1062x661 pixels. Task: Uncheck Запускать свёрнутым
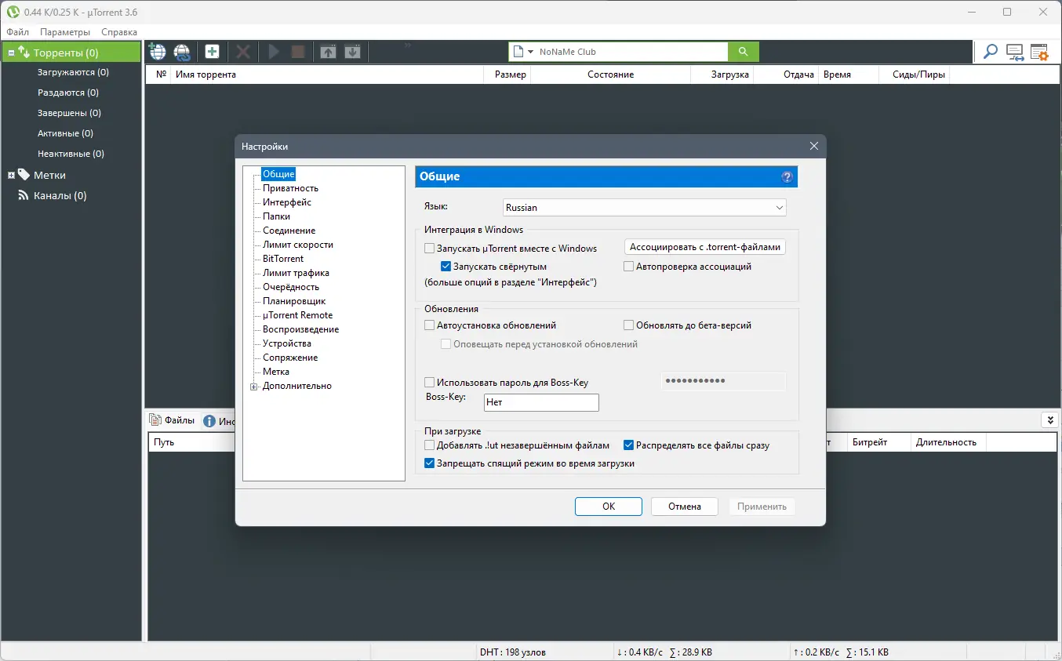446,267
